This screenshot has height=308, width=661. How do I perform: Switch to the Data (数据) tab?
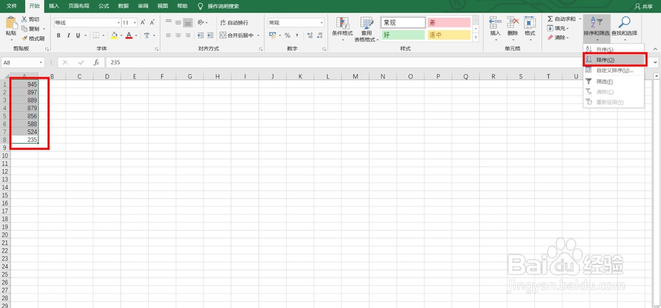tap(124, 6)
